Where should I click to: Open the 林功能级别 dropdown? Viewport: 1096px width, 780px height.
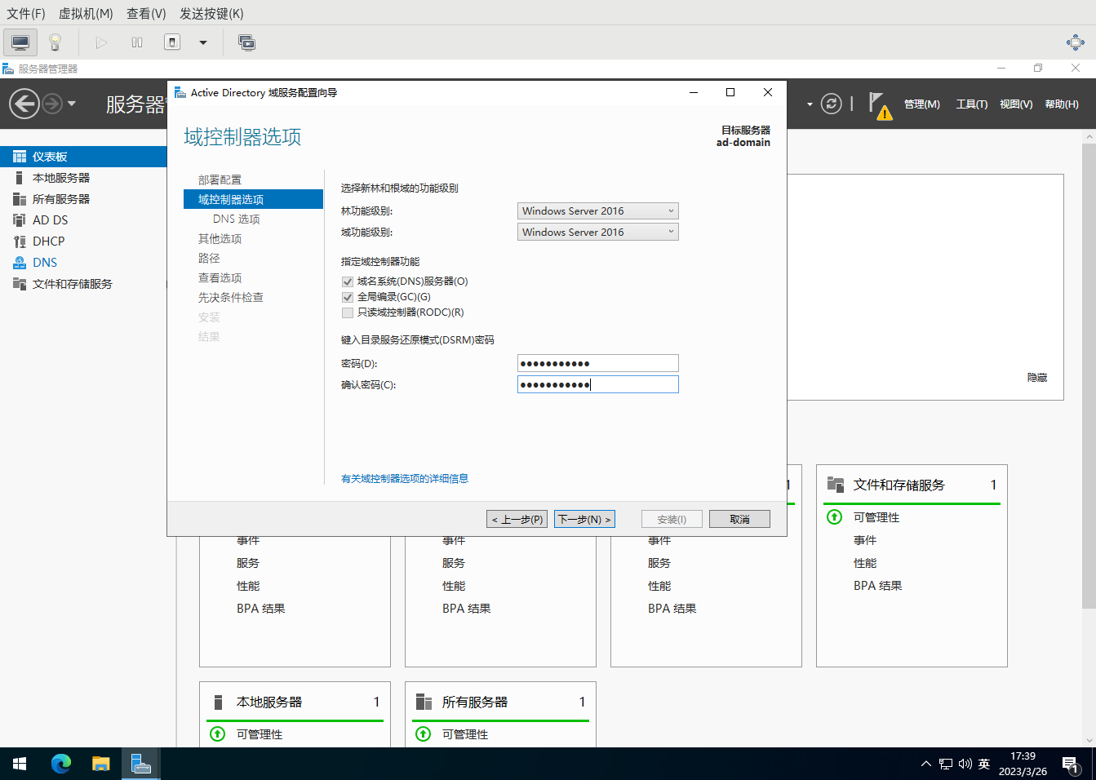tap(597, 211)
